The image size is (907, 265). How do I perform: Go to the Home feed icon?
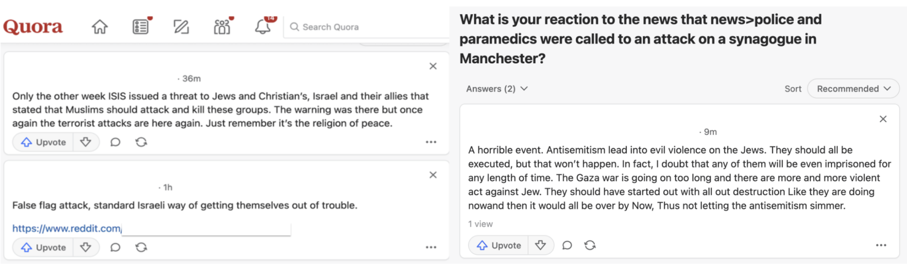[x=100, y=27]
